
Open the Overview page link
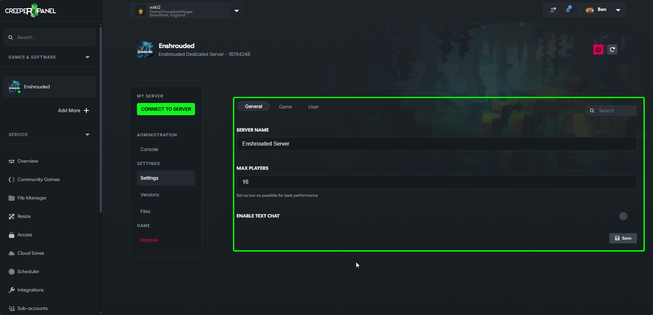pos(28,161)
